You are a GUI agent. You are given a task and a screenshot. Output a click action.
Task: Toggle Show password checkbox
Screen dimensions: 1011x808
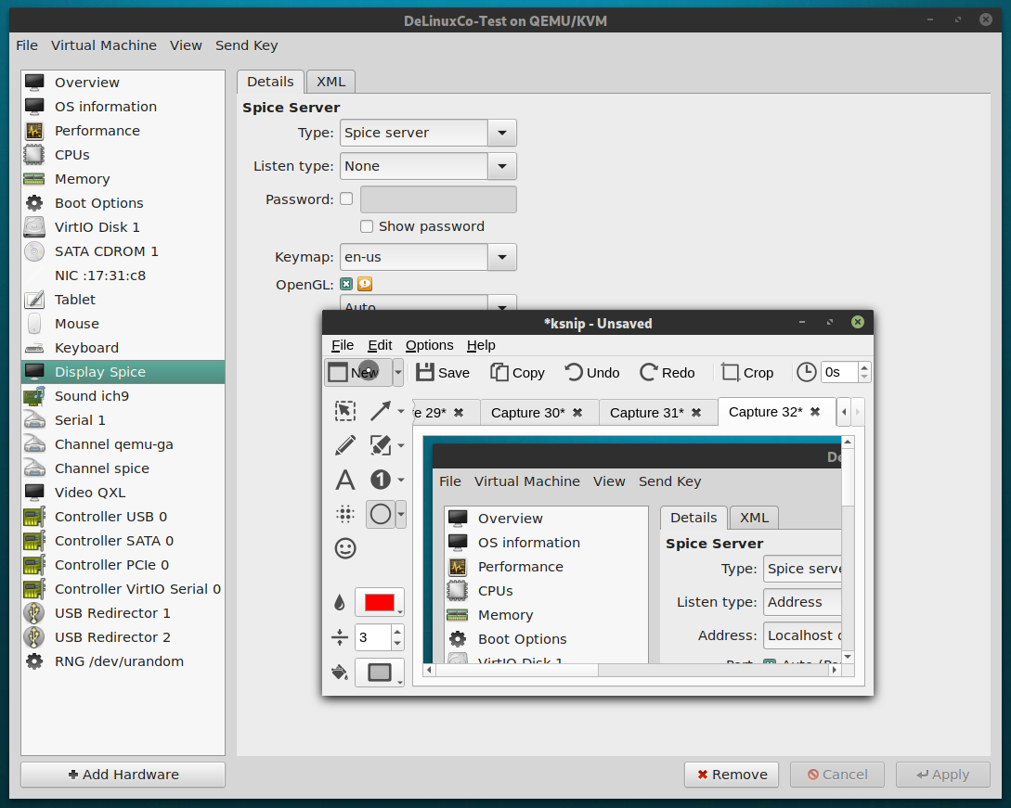[366, 226]
